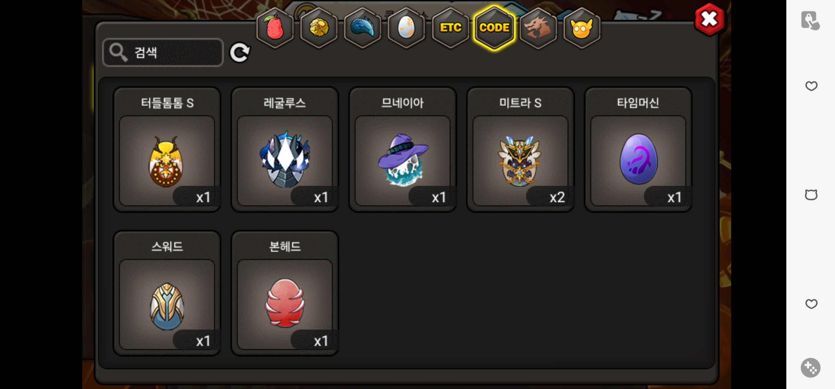This screenshot has height=389, width=835.
Task: Open the spotted egg category tab
Action: [406, 28]
